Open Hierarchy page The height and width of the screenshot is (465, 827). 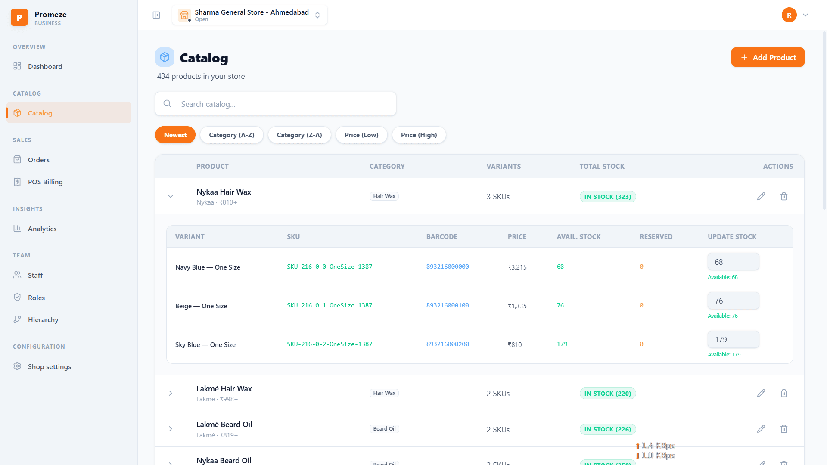coord(69,319)
